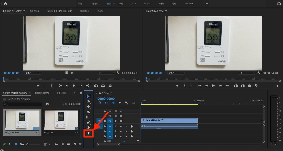
Task: Select IMG_5196.MOV clip on timeline V1
Action: [169, 120]
